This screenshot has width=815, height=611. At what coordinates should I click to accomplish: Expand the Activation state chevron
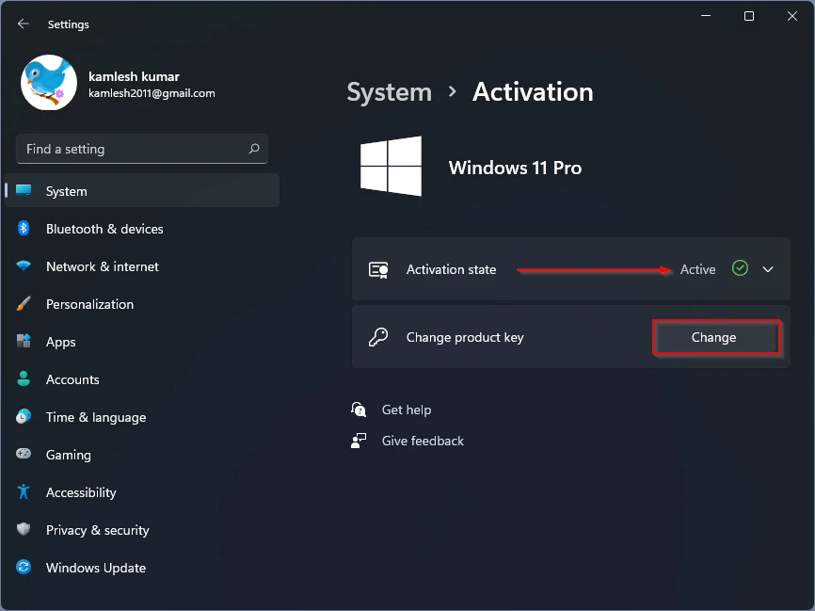768,269
